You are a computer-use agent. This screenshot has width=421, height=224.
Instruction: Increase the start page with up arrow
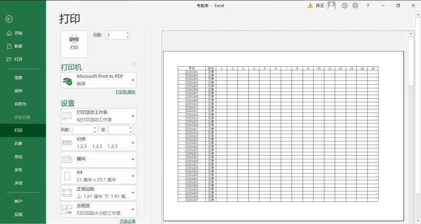(95, 128)
